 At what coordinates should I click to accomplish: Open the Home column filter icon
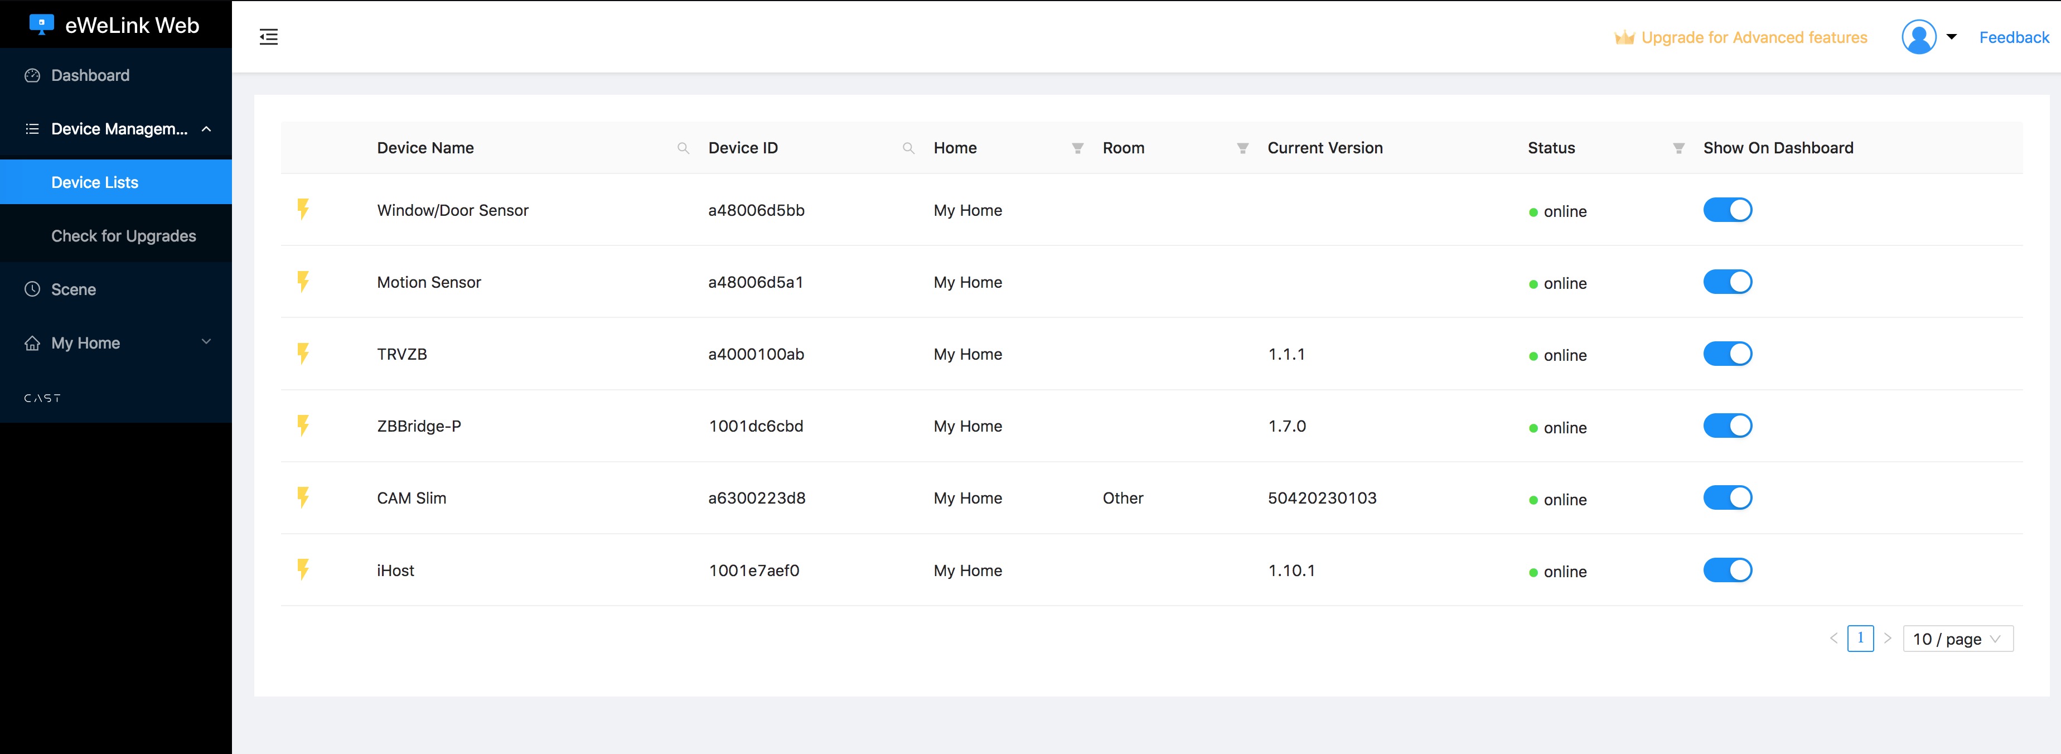pyautogui.click(x=1078, y=148)
